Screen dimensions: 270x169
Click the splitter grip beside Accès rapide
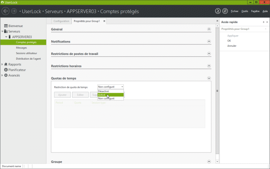point(217,91)
